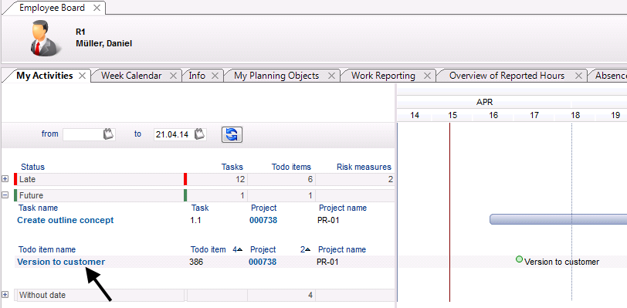Click day 15 in the Gantt timescale
This screenshot has height=308, width=627.
coord(452,115)
